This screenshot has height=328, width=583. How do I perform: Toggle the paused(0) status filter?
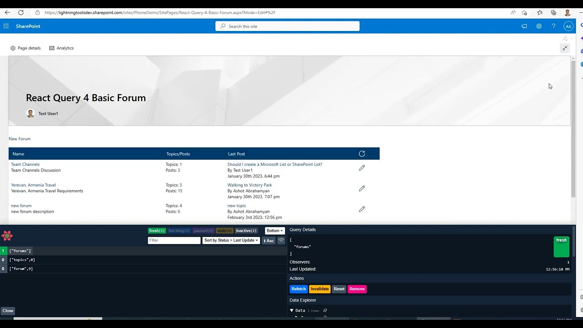coord(203,231)
